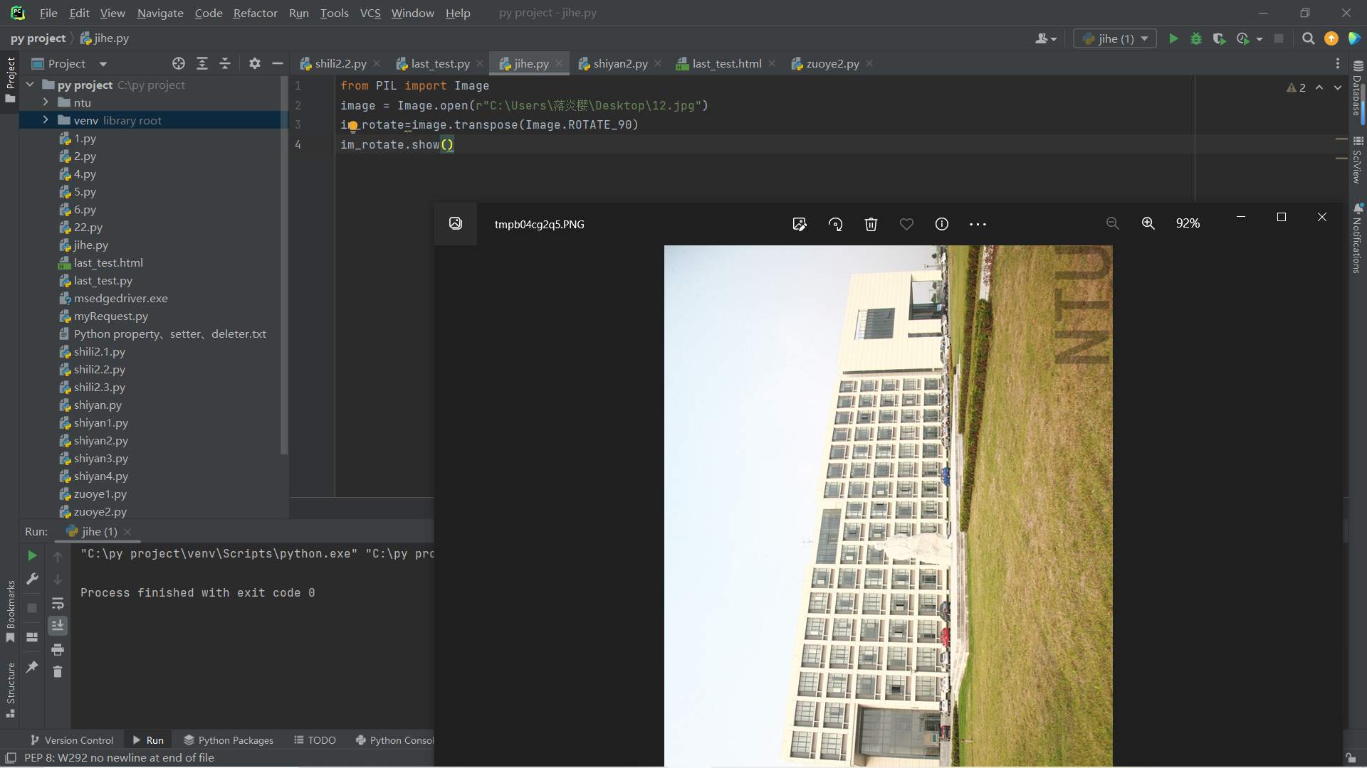Open the Refactor menu
Screen dimensions: 1367x768
pyautogui.click(x=254, y=13)
